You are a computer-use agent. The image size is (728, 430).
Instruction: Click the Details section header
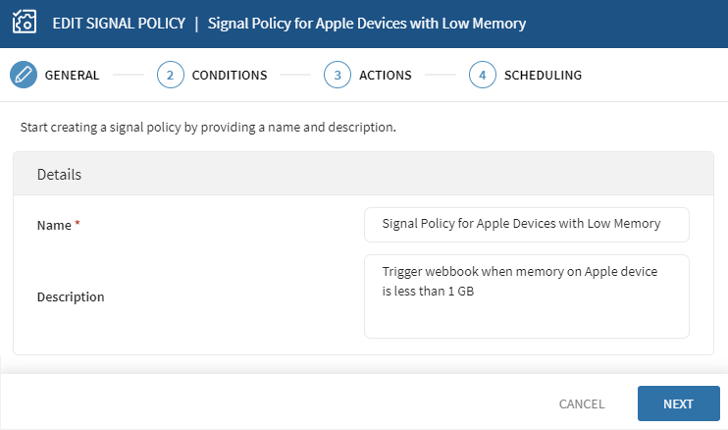coord(59,175)
